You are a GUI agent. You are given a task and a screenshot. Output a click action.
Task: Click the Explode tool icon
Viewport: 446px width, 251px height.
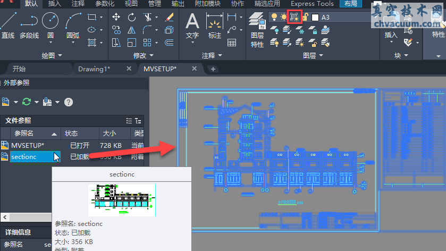[169, 30]
